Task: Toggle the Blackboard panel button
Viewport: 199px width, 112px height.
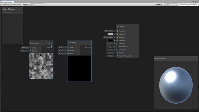Action: pos(183,5)
